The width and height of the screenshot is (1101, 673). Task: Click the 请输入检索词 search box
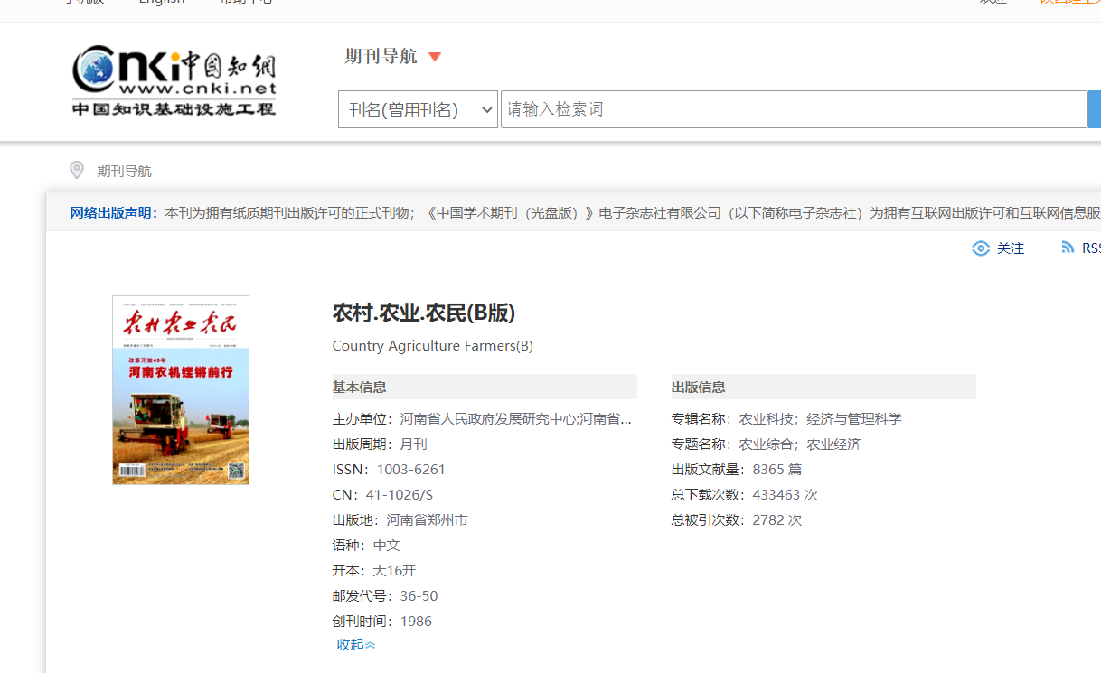pyautogui.click(x=793, y=109)
